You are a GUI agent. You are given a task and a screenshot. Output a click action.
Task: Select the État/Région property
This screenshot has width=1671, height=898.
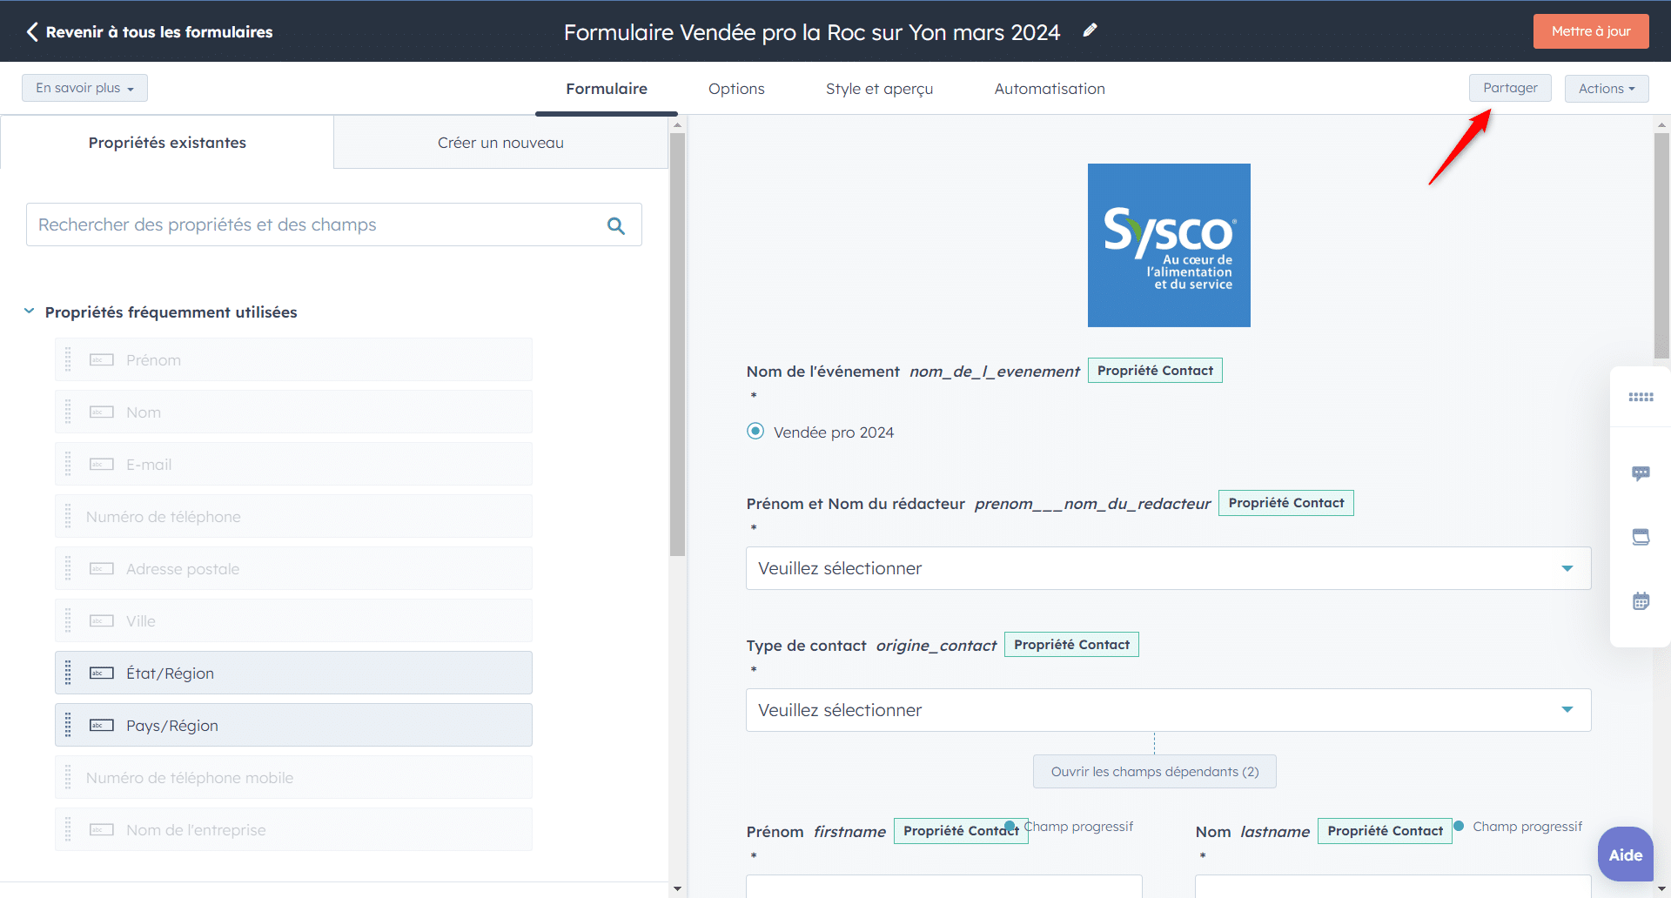click(x=293, y=673)
